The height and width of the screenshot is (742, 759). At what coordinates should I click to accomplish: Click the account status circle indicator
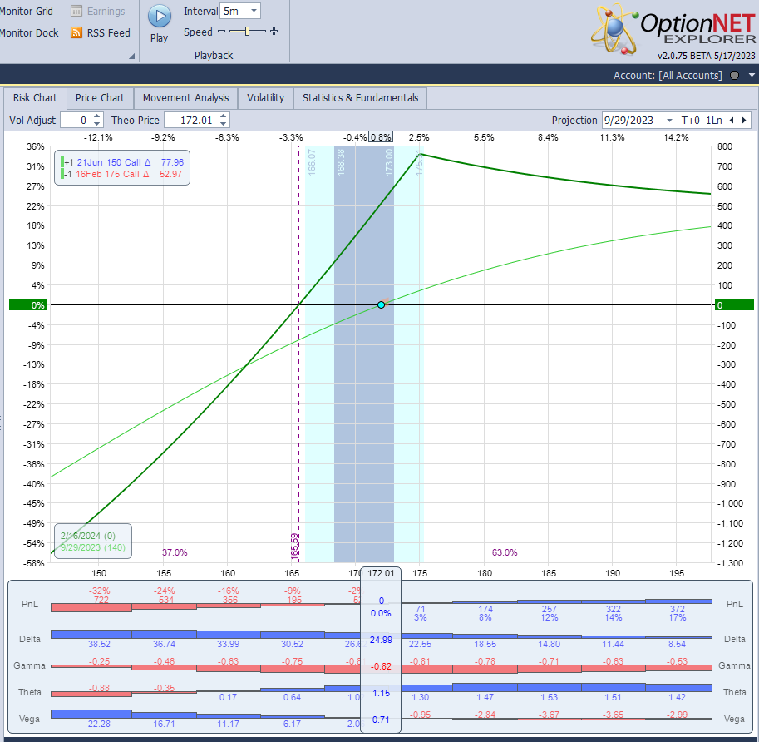click(x=734, y=75)
